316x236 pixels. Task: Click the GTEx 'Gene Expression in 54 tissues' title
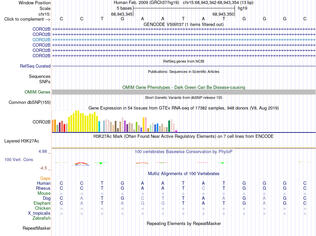(x=183, y=108)
